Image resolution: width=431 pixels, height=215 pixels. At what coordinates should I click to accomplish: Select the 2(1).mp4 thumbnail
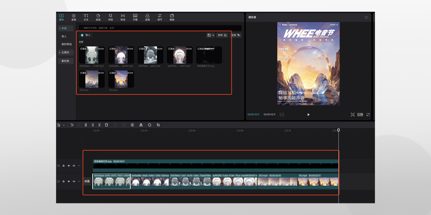[92, 79]
